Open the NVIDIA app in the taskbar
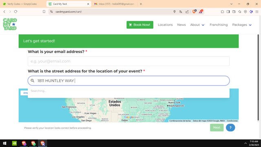The image size is (261, 147). pyautogui.click(x=14, y=143)
